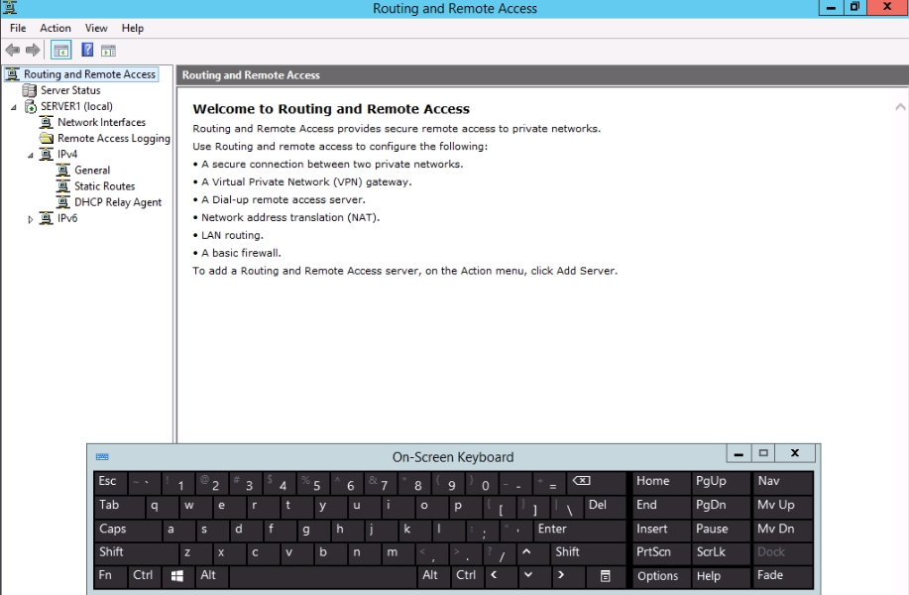Select Static Routes under IPv4

pos(104,186)
